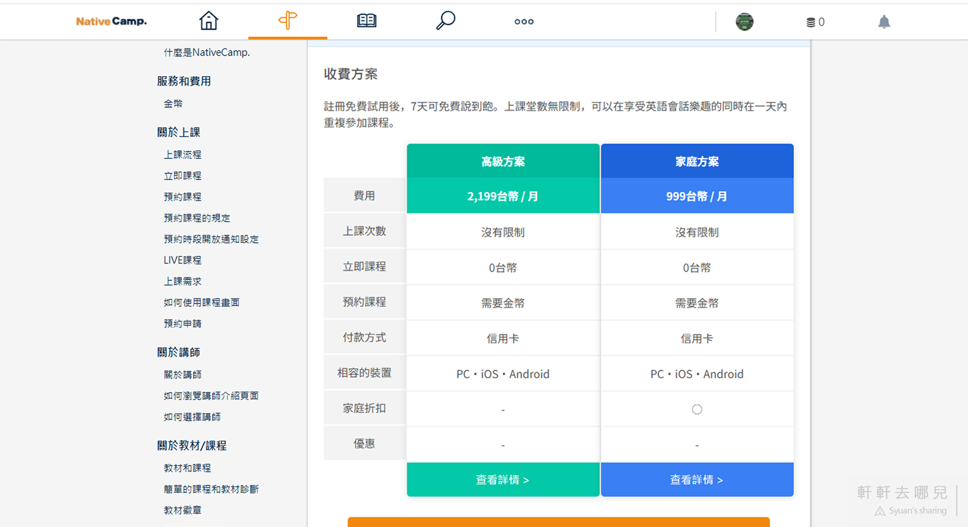Open 預約課程的規定 sidebar link
This screenshot has height=527, width=968.
[x=197, y=218]
